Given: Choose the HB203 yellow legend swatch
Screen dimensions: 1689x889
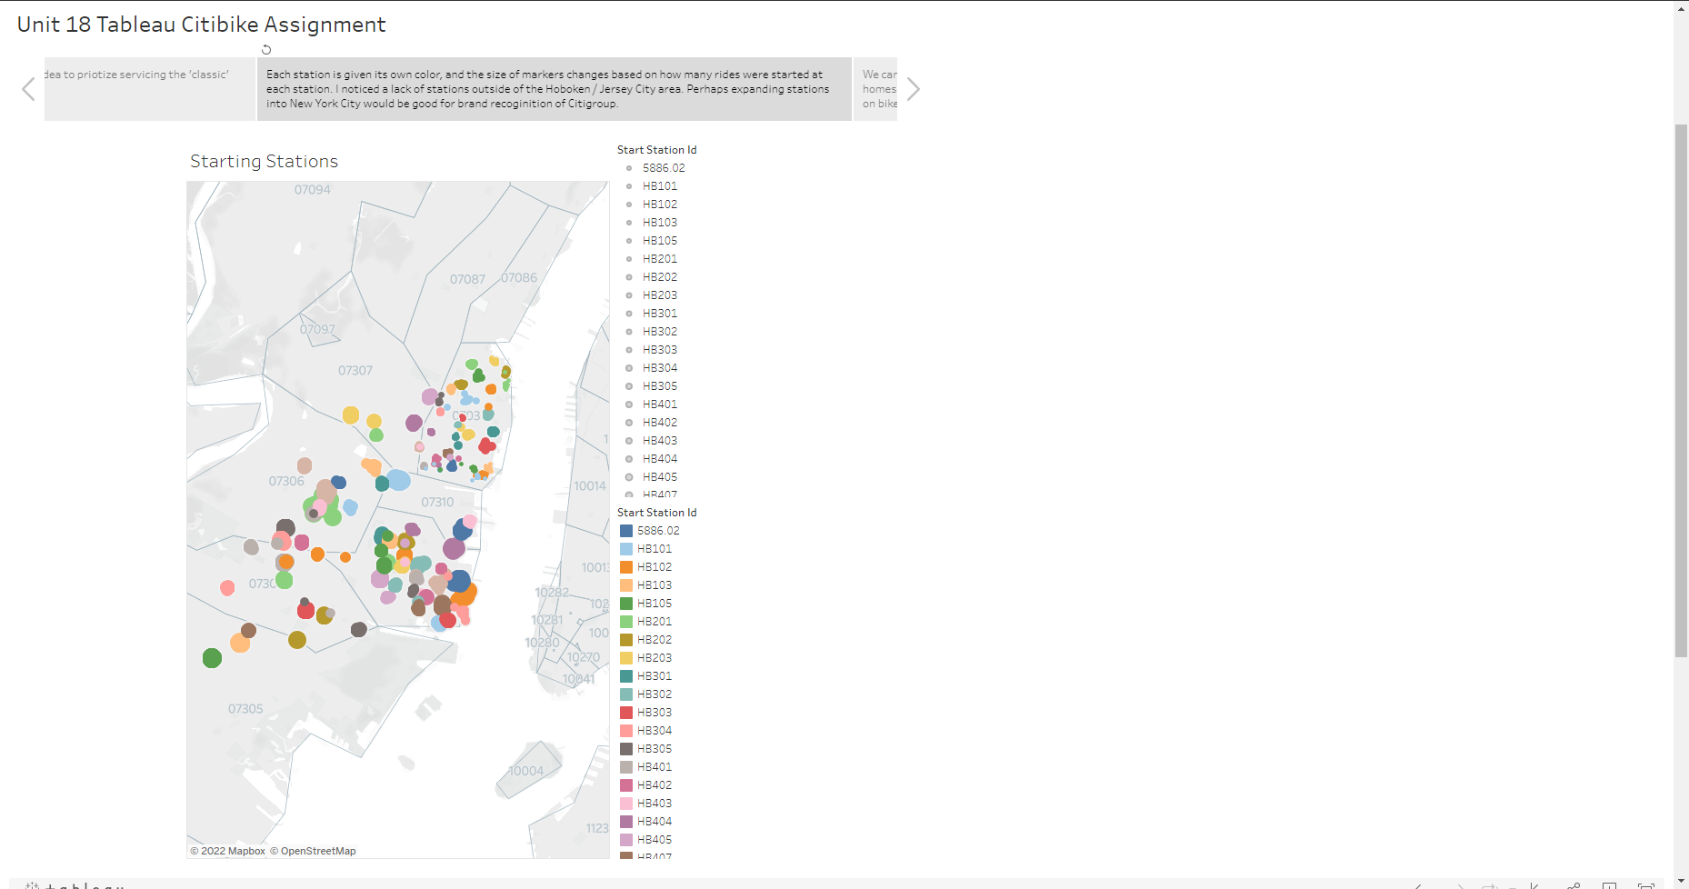Looking at the screenshot, I should pyautogui.click(x=626, y=658).
